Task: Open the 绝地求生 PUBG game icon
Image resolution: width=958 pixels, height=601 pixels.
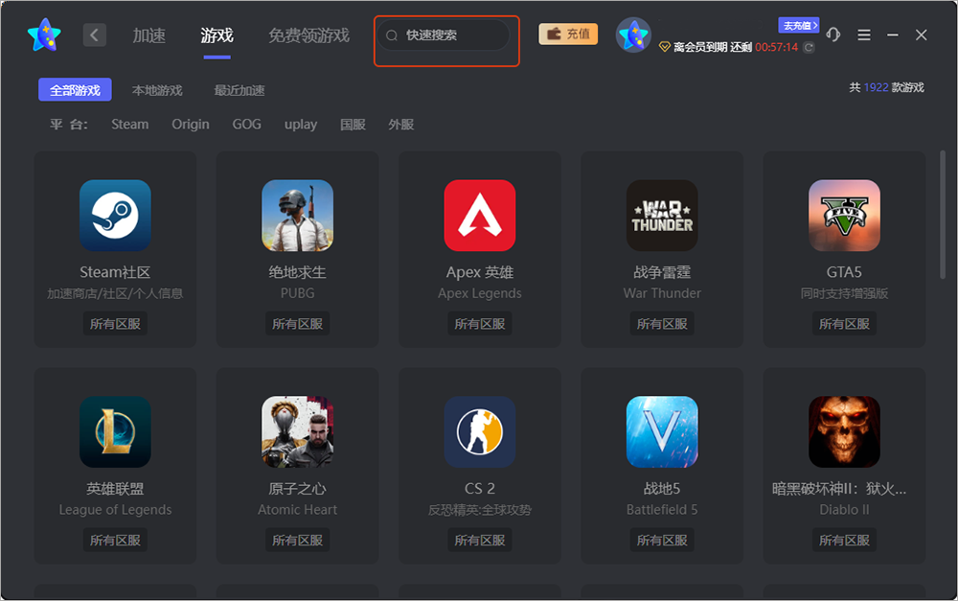Action: [x=298, y=216]
